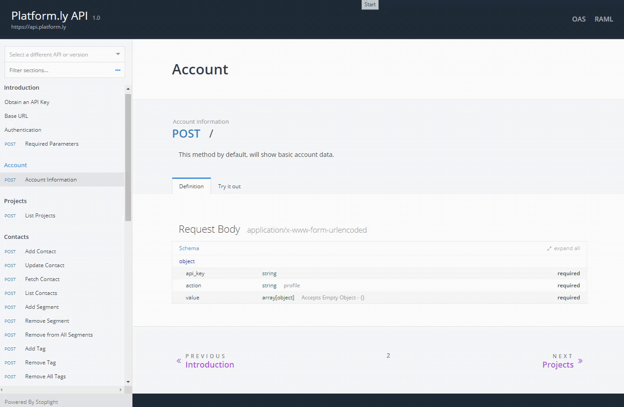The height and width of the screenshot is (407, 624).
Task: Open the Add Contact endpoint
Action: point(40,251)
